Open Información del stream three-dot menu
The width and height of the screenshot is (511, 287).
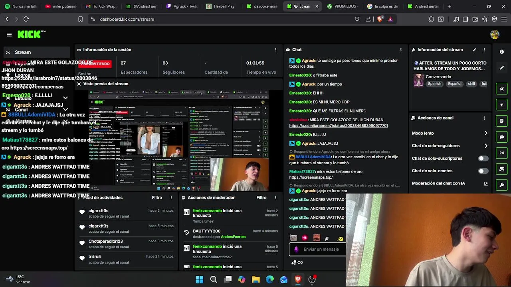click(x=485, y=50)
